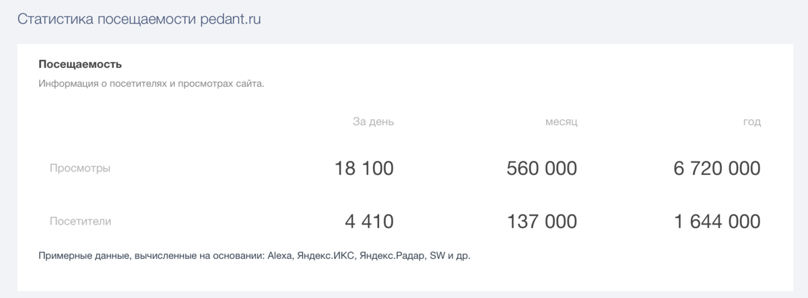This screenshot has width=808, height=298.
Task: Click the 'месяц' column header
Action: coord(562,122)
